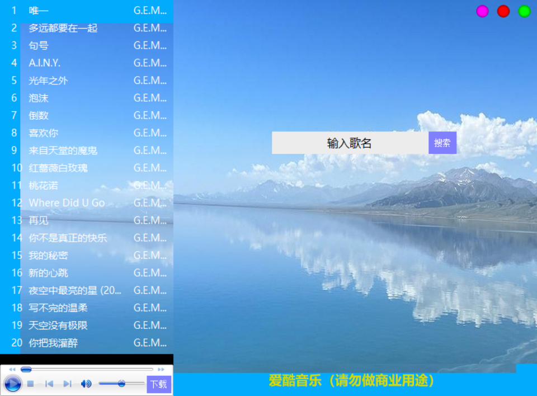Click the fast-forward double-arrow icon
Image resolution: width=537 pixels, height=396 pixels.
tap(160, 369)
